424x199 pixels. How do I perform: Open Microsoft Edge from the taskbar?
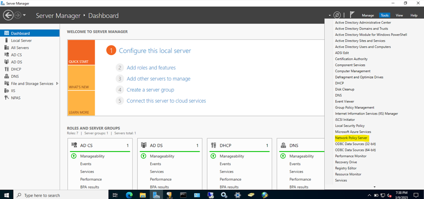[x=130, y=195]
